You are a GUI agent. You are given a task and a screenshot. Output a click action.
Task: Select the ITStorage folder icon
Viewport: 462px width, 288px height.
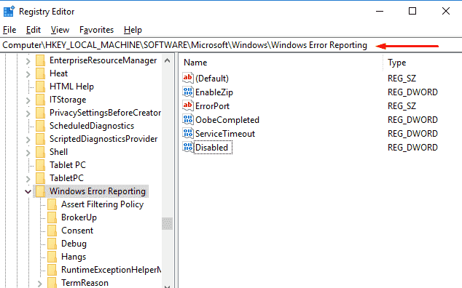point(40,100)
